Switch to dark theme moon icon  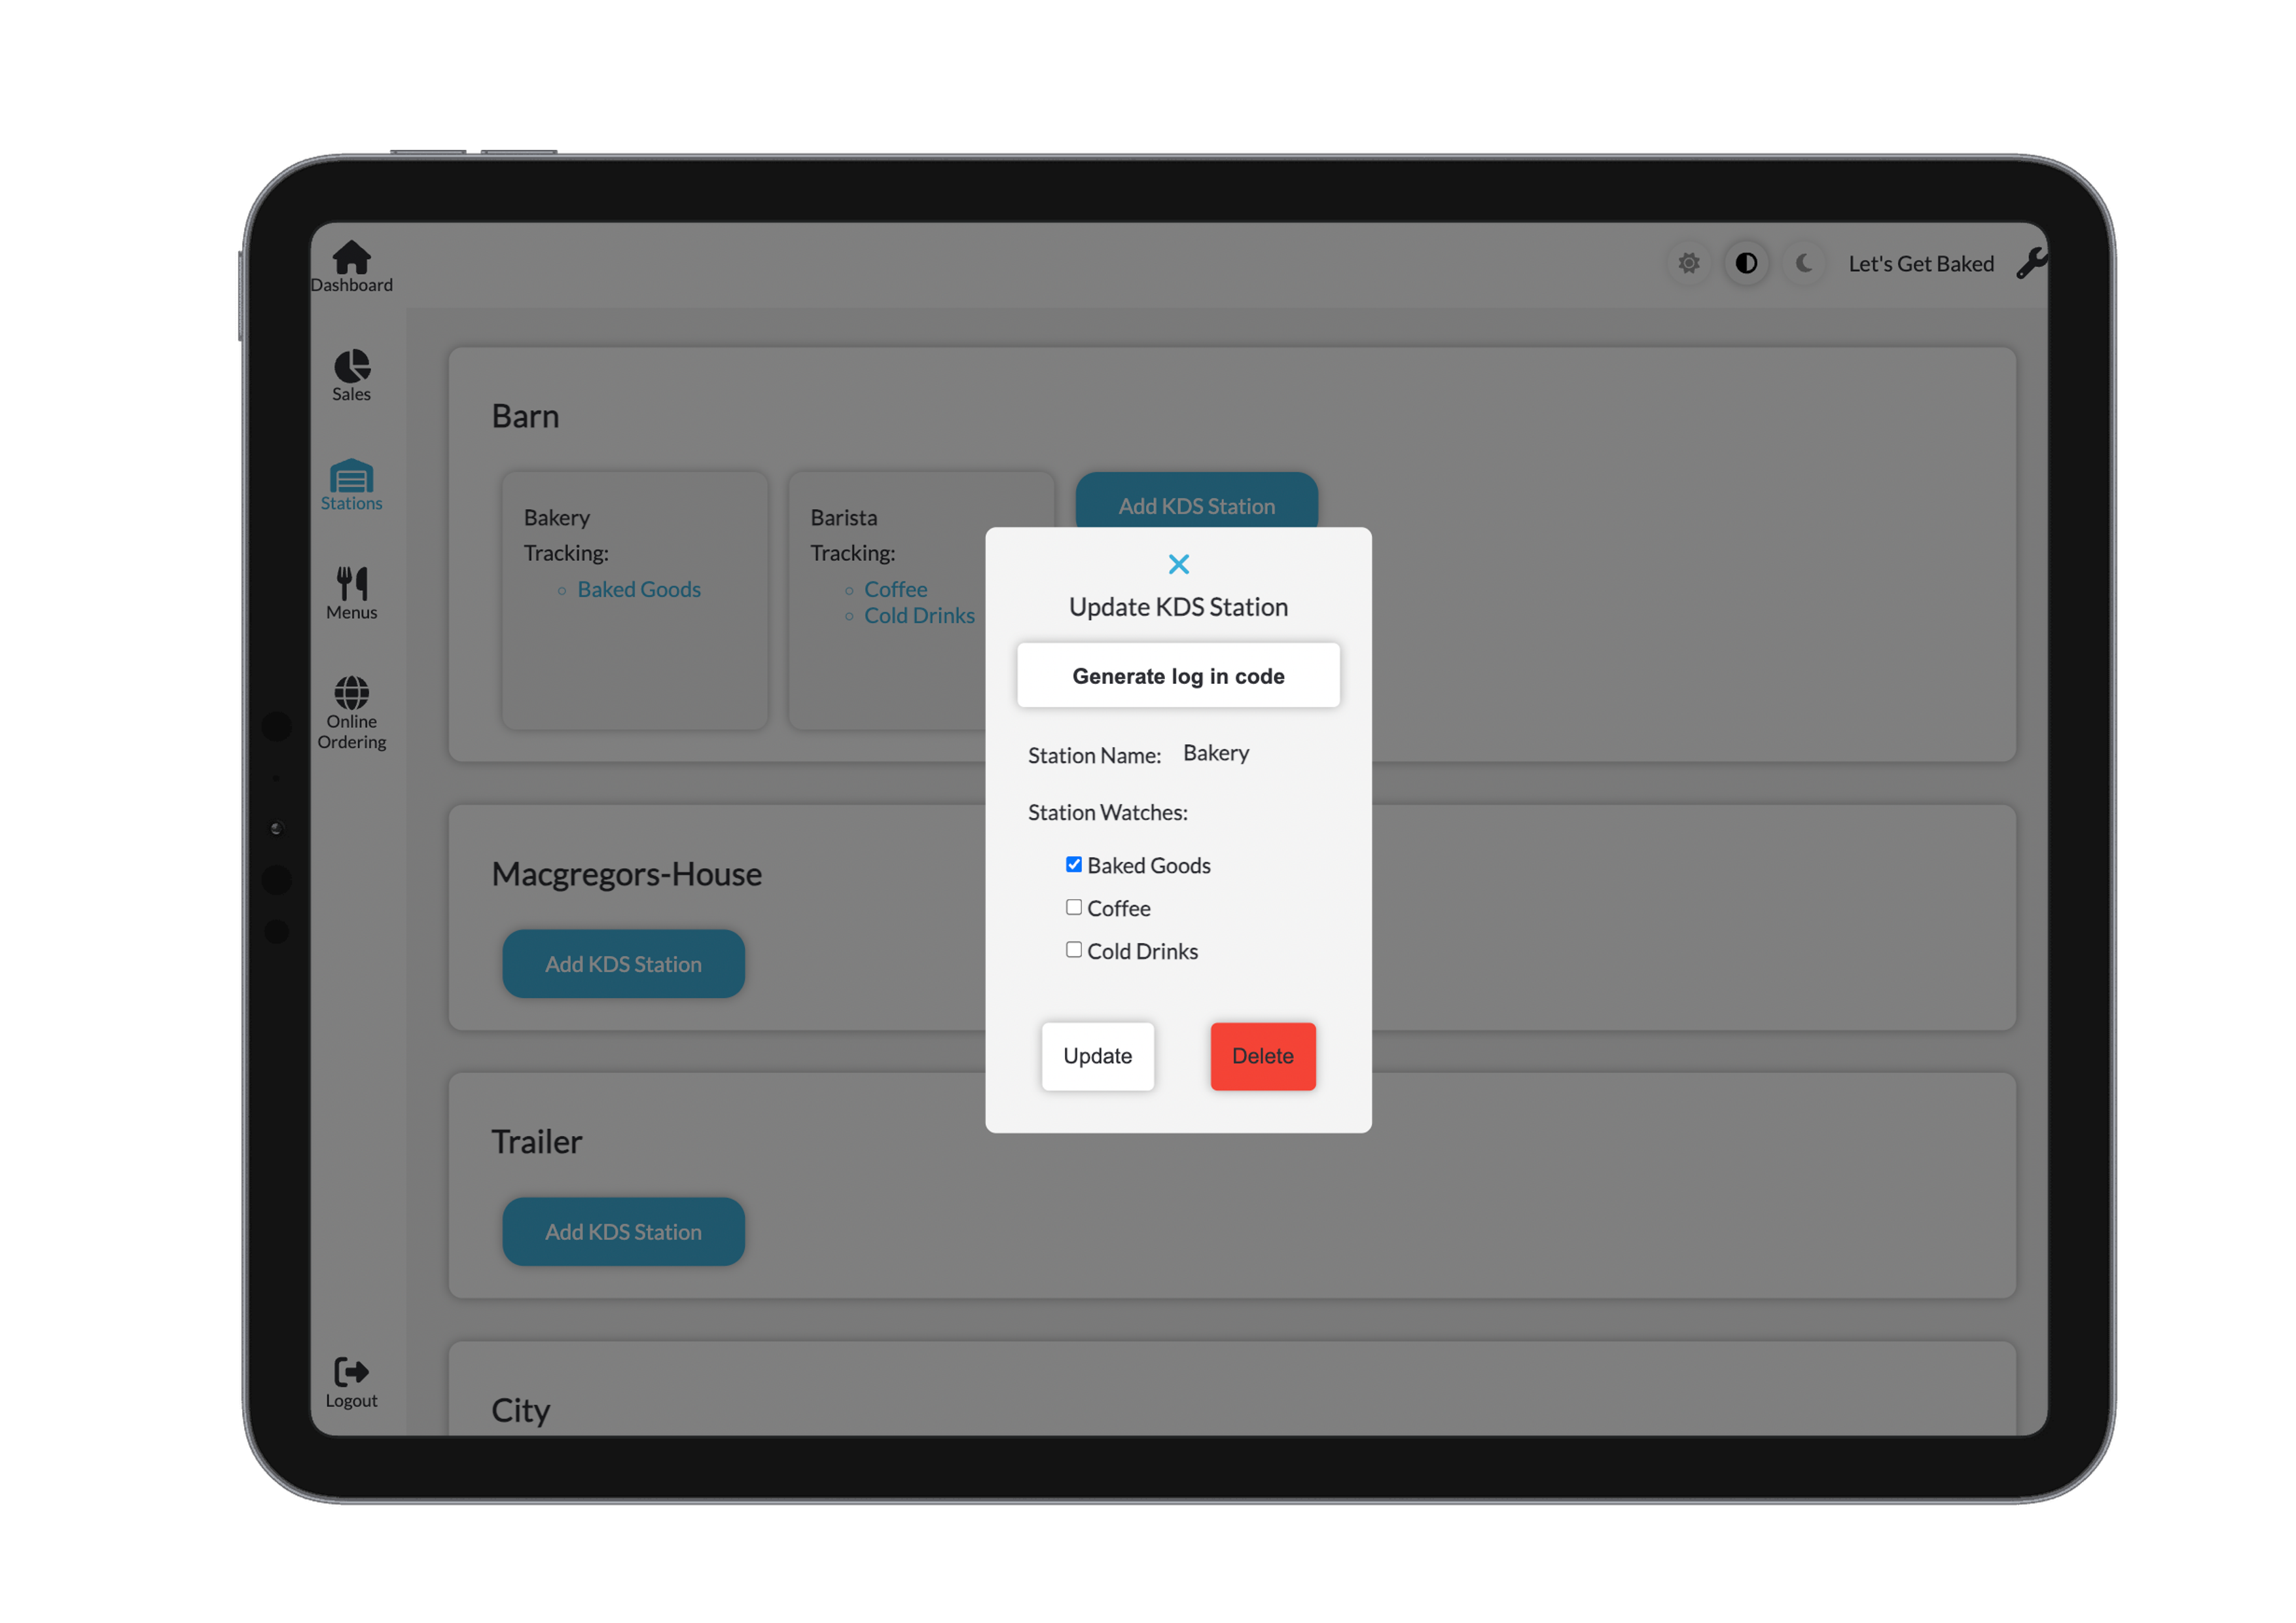click(1804, 263)
